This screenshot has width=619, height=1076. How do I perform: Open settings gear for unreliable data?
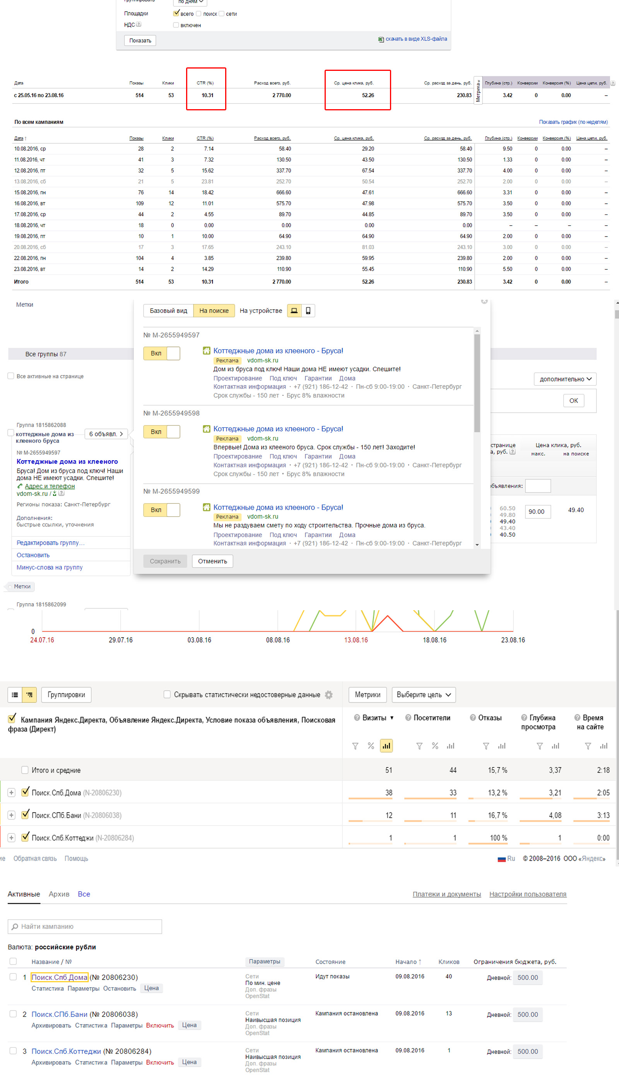pyautogui.click(x=328, y=695)
